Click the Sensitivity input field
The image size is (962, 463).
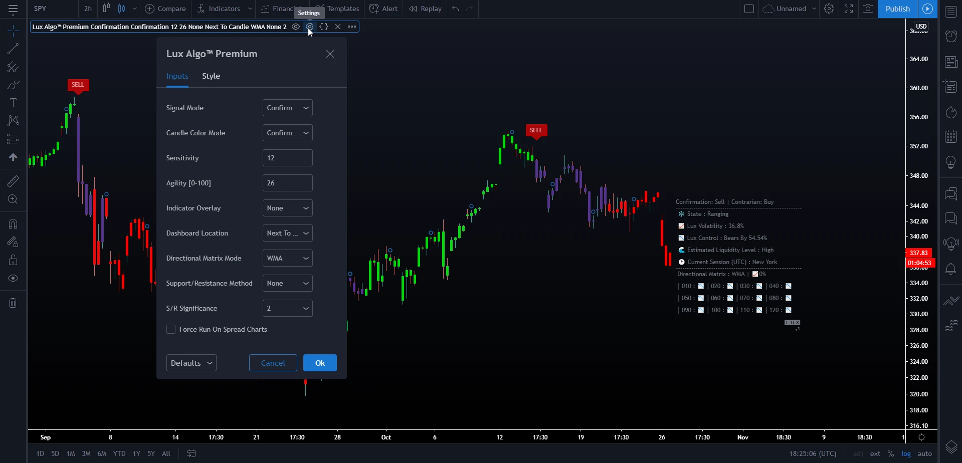click(x=288, y=158)
